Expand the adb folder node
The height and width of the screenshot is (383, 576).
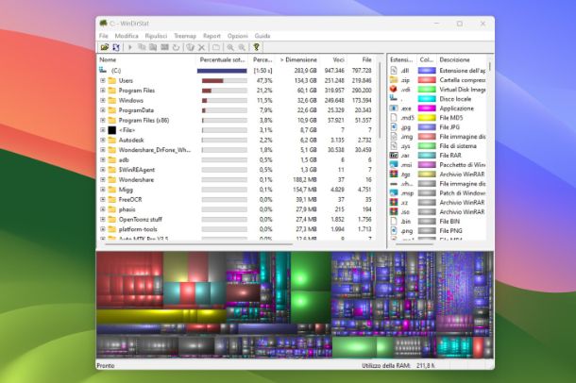(103, 159)
